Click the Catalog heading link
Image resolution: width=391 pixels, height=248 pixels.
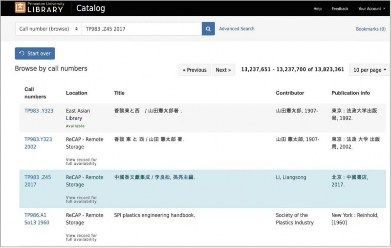pos(90,8)
